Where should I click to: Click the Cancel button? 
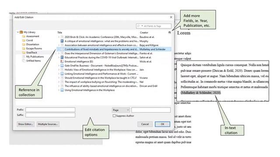pos(145,124)
